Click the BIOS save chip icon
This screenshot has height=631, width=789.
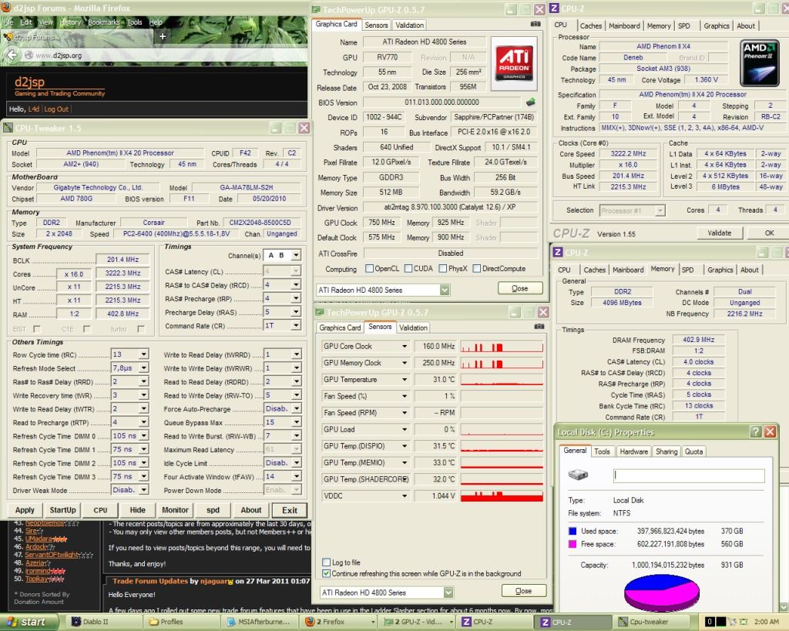click(x=531, y=102)
